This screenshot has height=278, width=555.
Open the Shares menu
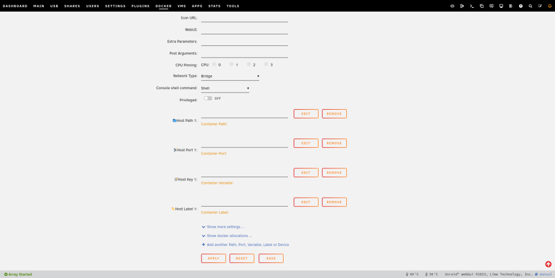tap(72, 6)
